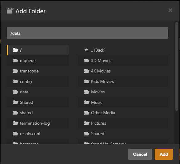Open the Kids Movies folder
Viewport: 180px width, 164px height.
tap(123, 81)
